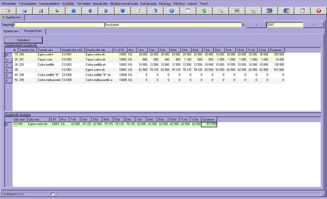Image resolution: width=327 pixels, height=199 pixels.
Task: Jump to first record with up arrow icon
Action: coord(74,11)
